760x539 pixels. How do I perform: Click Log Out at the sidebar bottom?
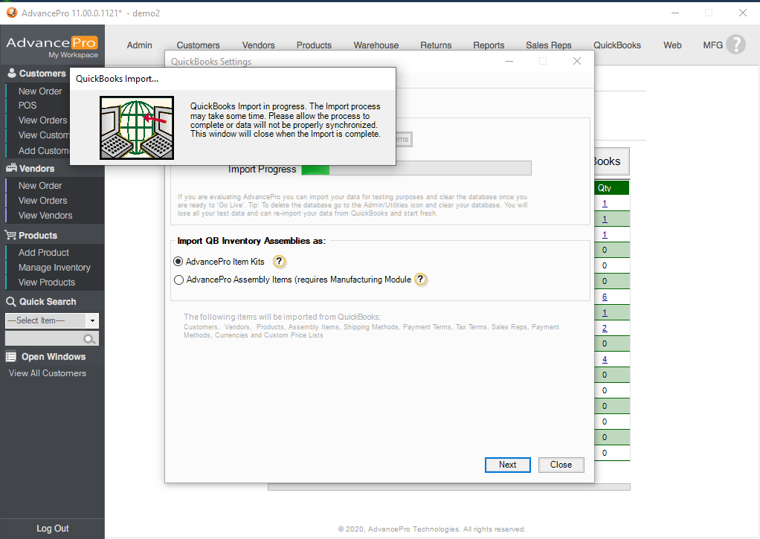point(52,529)
